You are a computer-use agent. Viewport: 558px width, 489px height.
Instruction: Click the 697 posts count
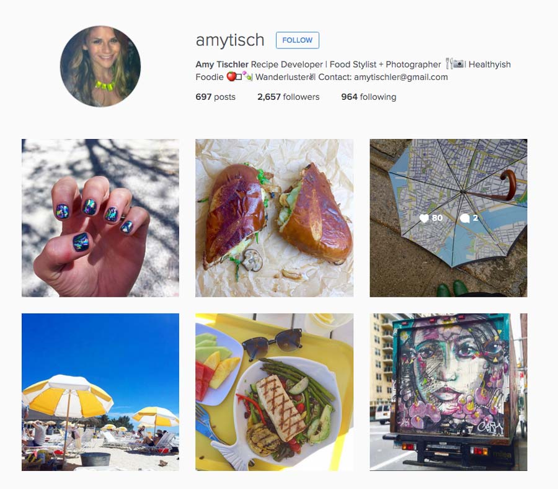tap(215, 97)
